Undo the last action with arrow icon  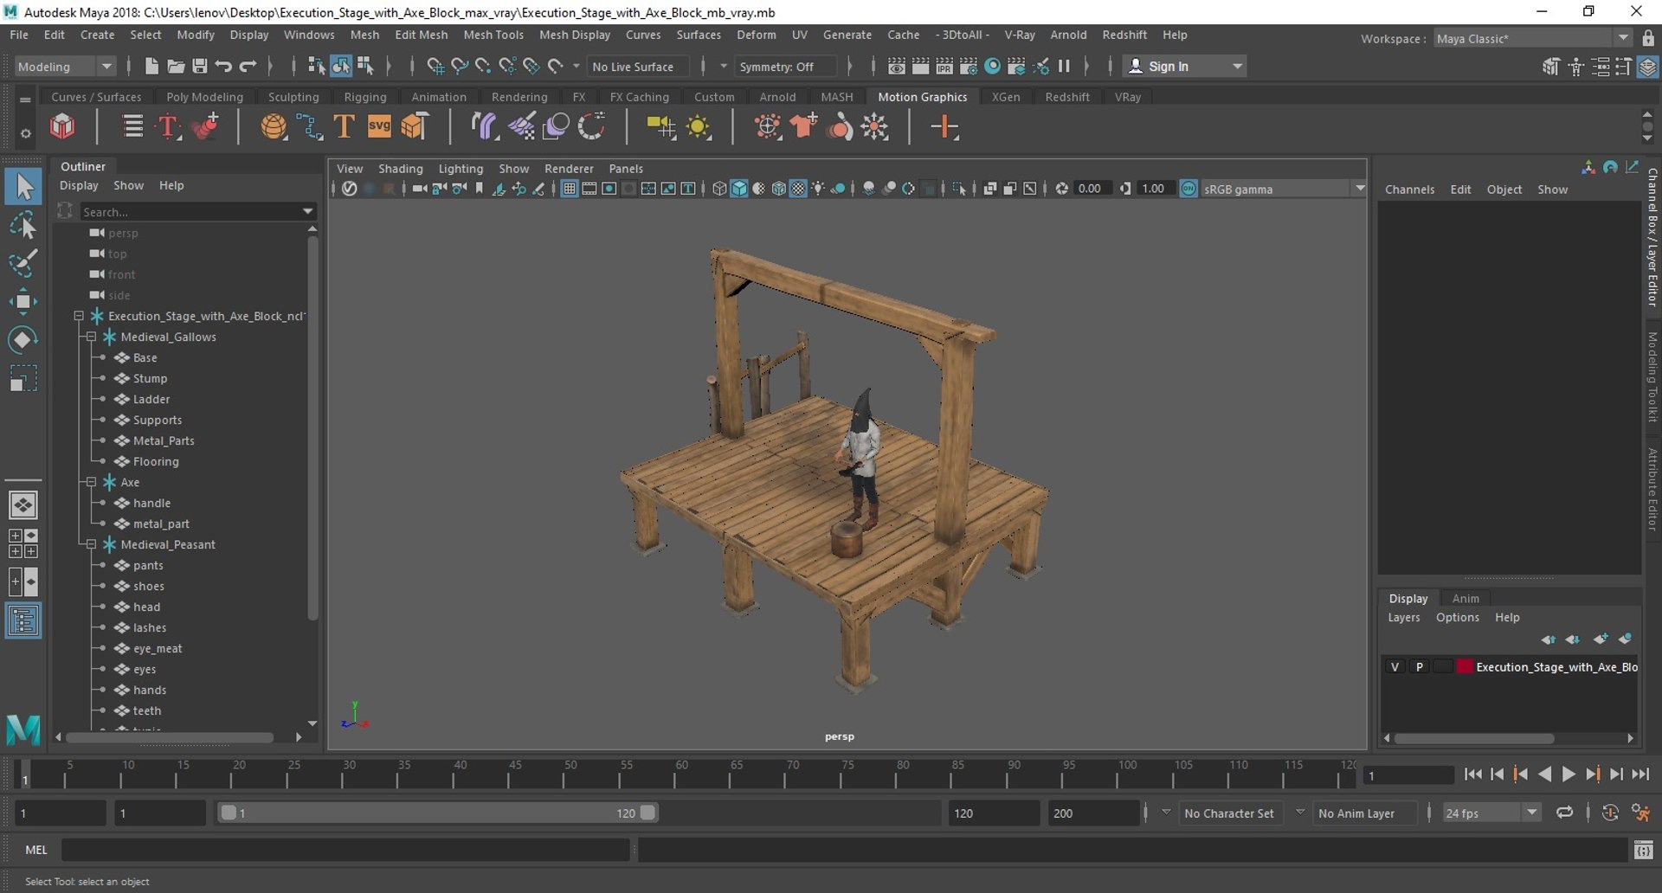(223, 66)
